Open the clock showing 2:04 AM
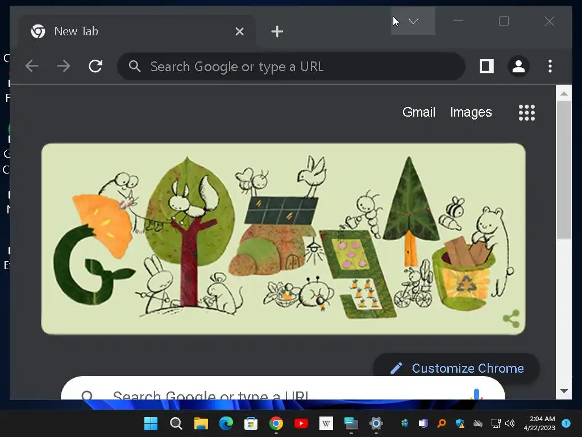The height and width of the screenshot is (437, 582). click(539, 423)
